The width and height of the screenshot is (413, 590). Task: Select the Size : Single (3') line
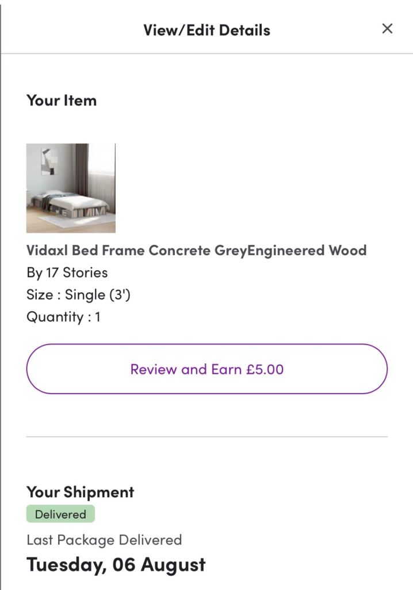pyautogui.click(x=78, y=294)
